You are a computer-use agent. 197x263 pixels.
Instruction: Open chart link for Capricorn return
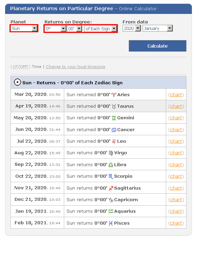click(176, 200)
